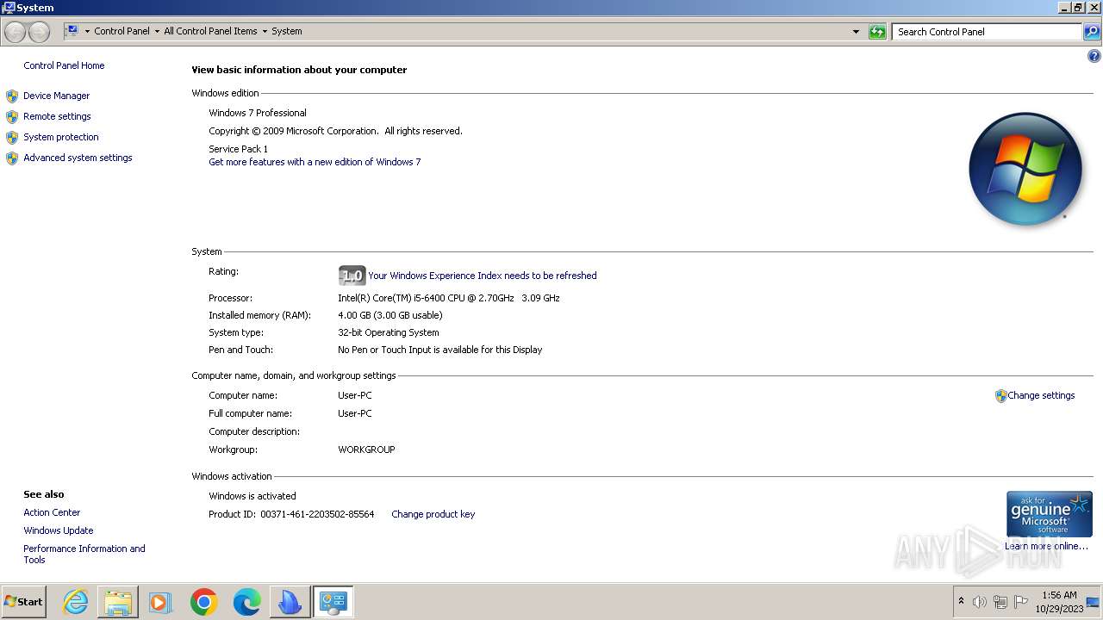Show hidden tray icons arrow
The height and width of the screenshot is (620, 1103).
[x=961, y=601]
